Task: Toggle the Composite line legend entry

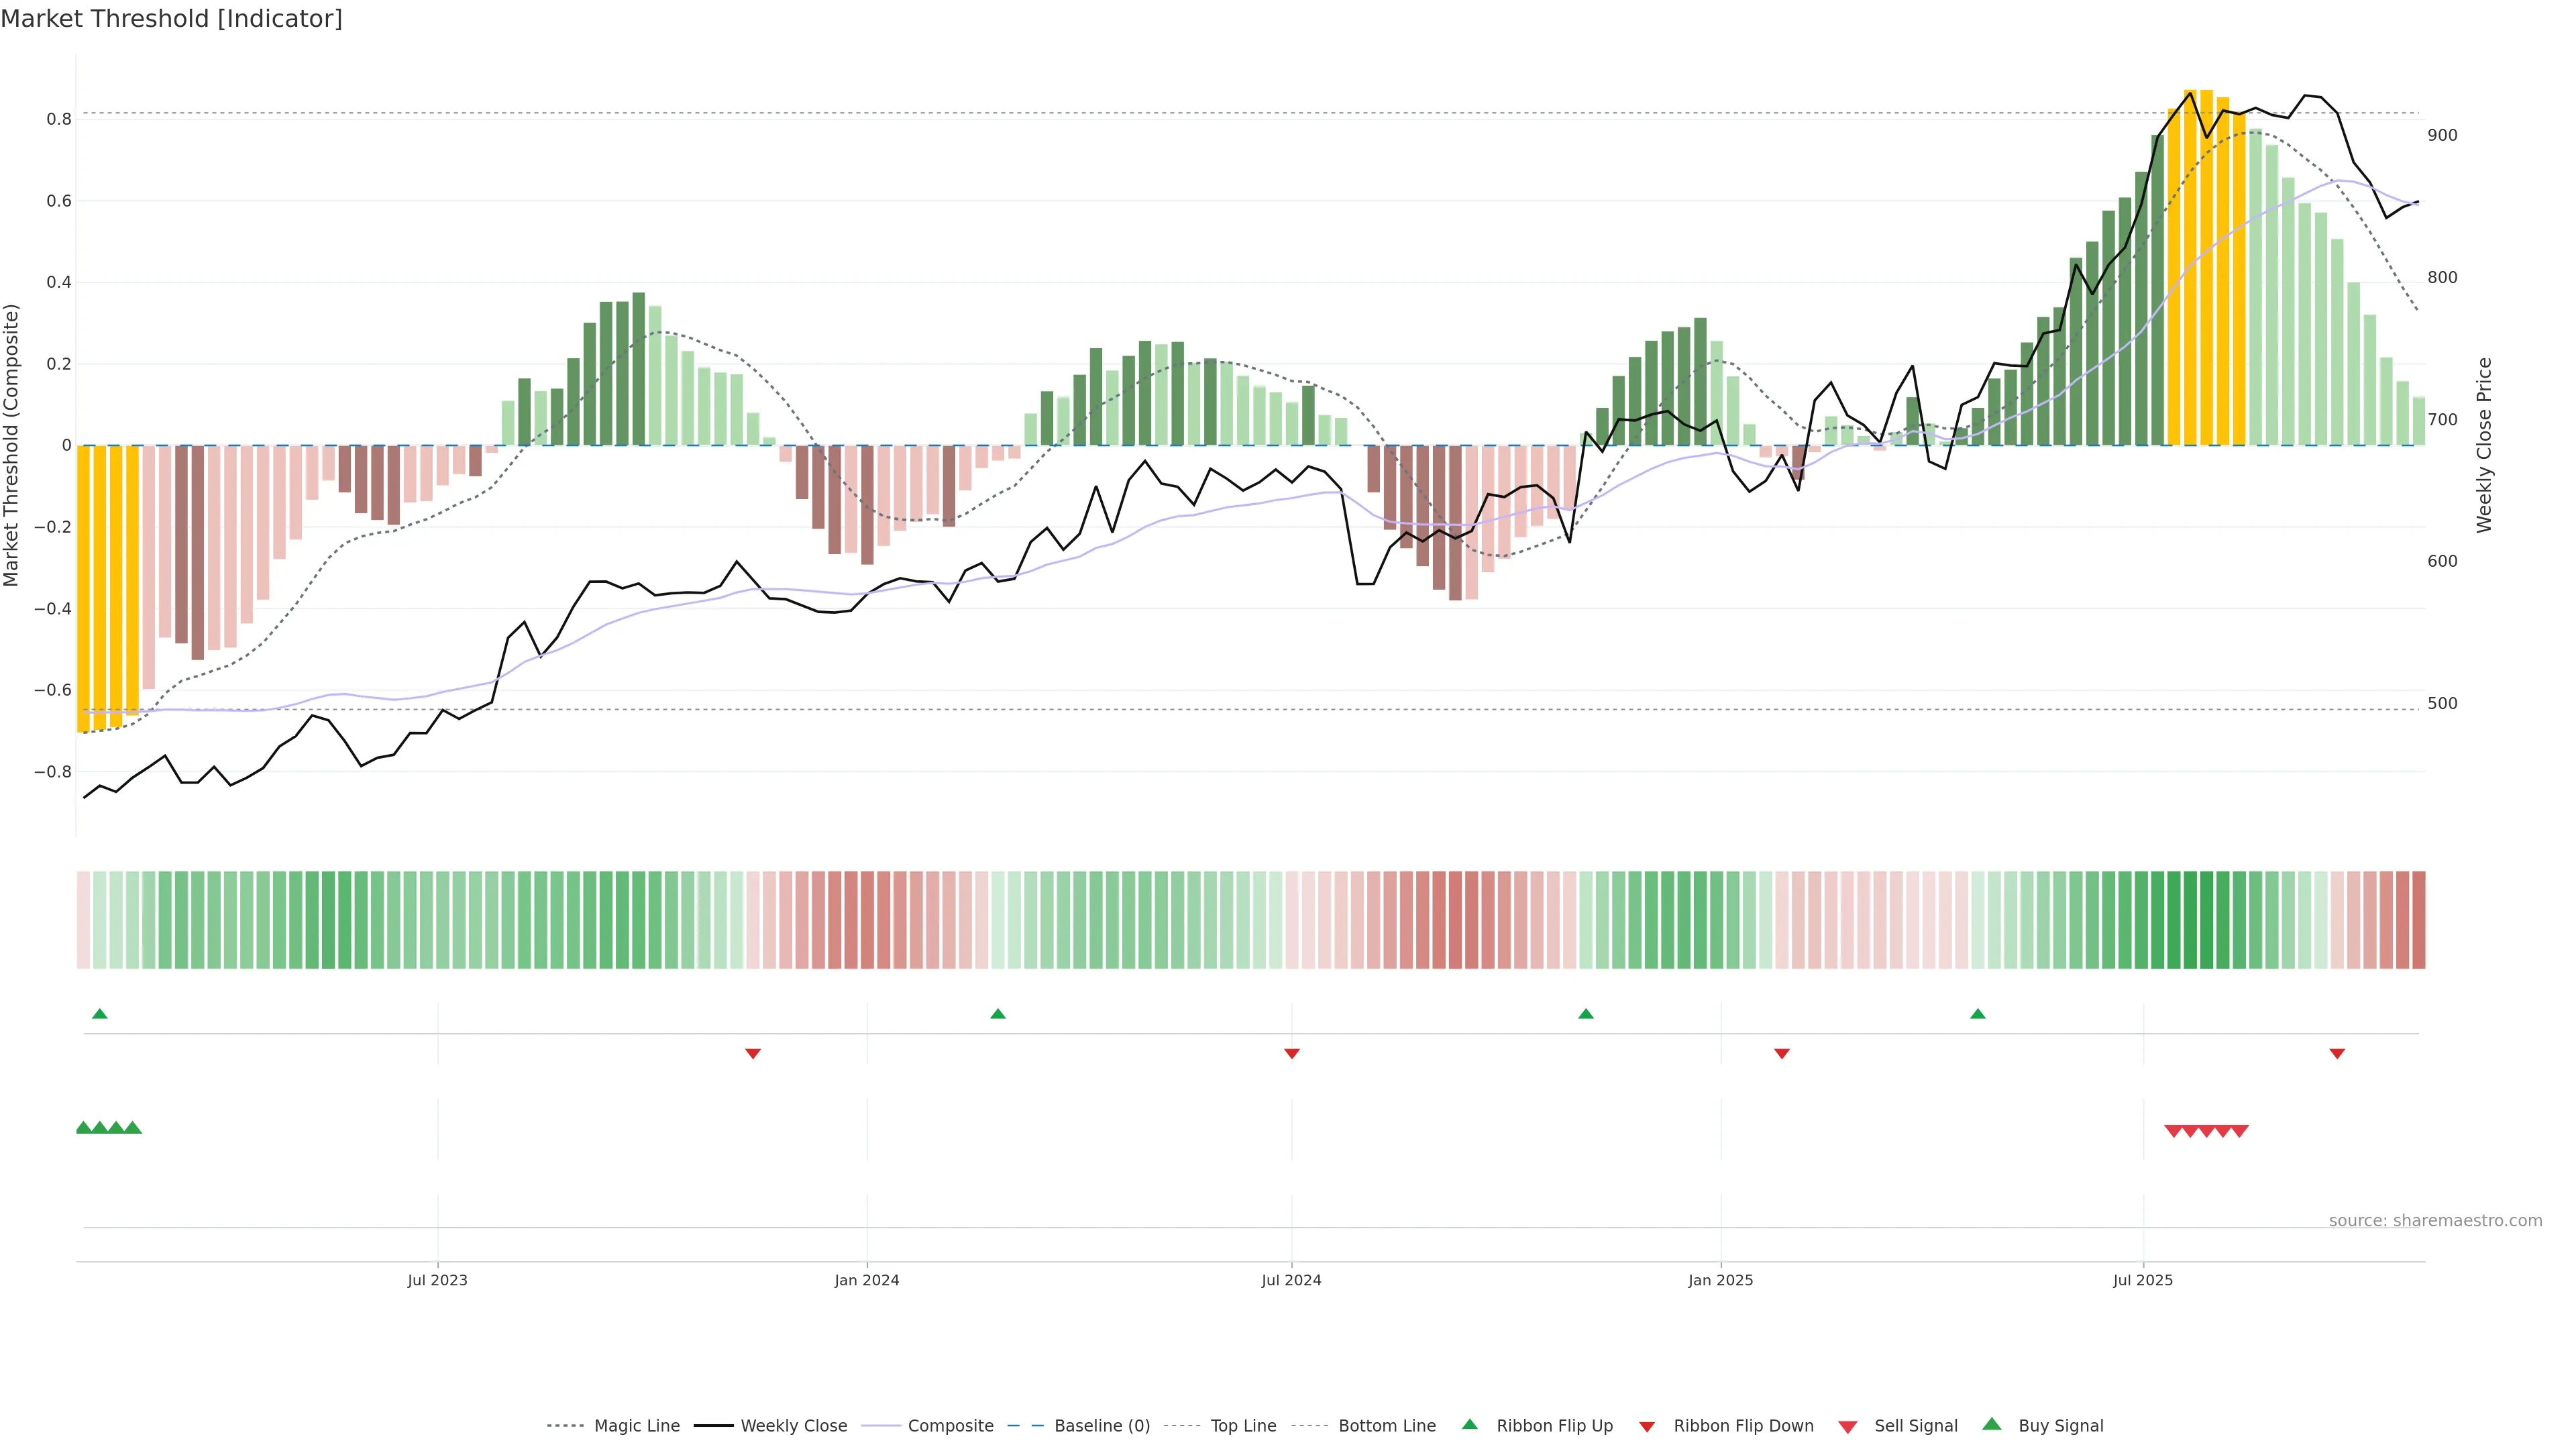Action: coord(950,1426)
